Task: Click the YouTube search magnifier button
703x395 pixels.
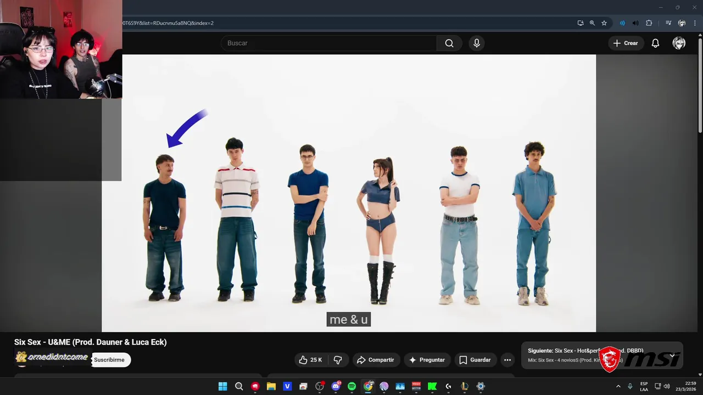Action: pos(449,43)
